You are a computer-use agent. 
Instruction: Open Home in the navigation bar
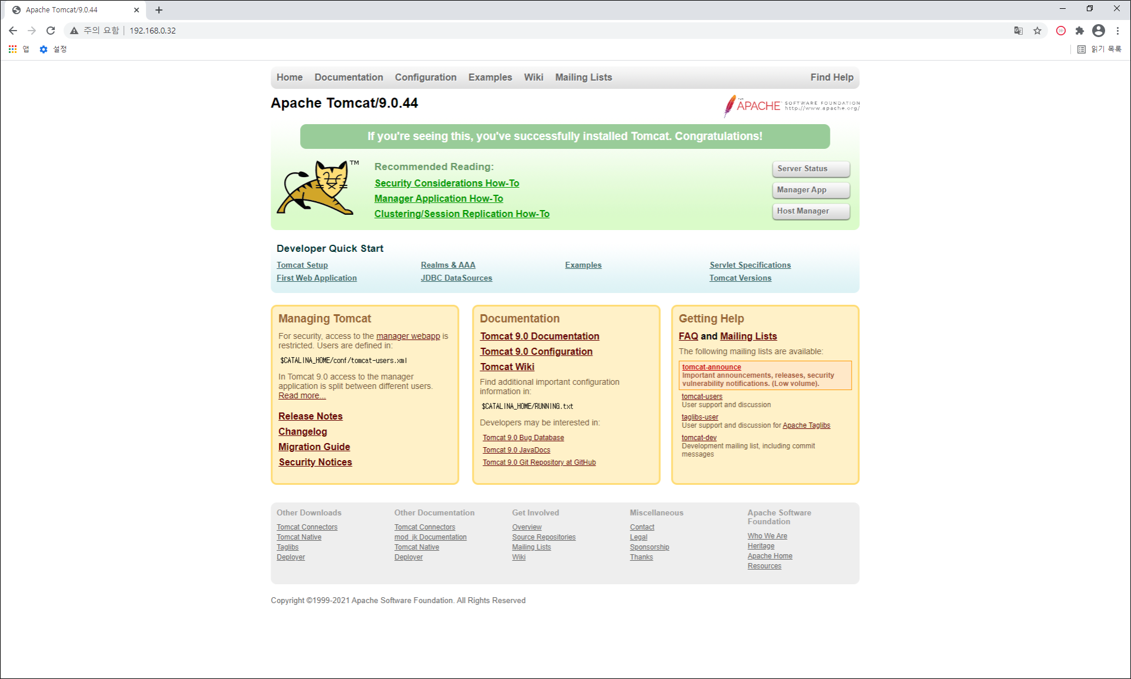(x=290, y=77)
